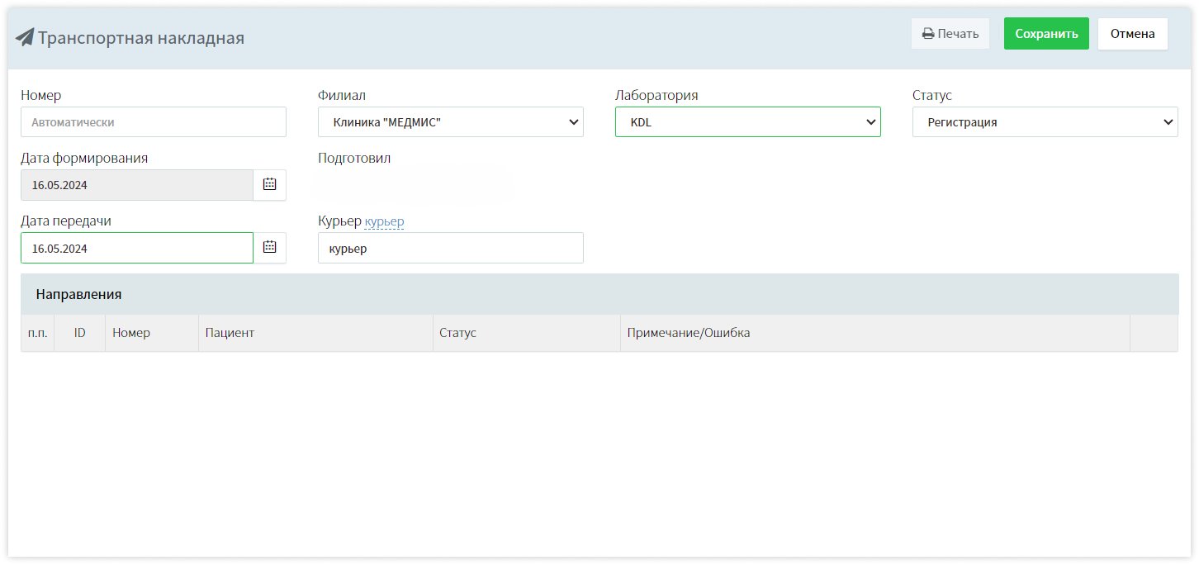This screenshot has height=565, width=1199.
Task: Open calendar picker for Дата формирования
Action: coord(269,185)
